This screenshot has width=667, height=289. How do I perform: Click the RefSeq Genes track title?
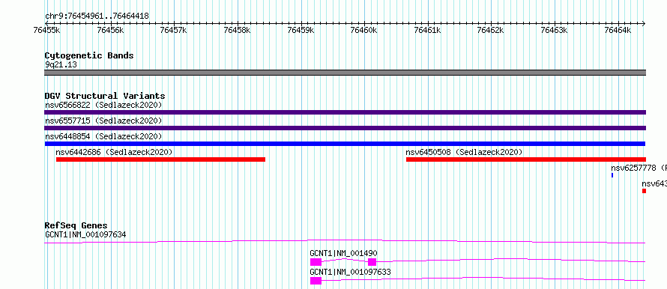tap(76, 225)
